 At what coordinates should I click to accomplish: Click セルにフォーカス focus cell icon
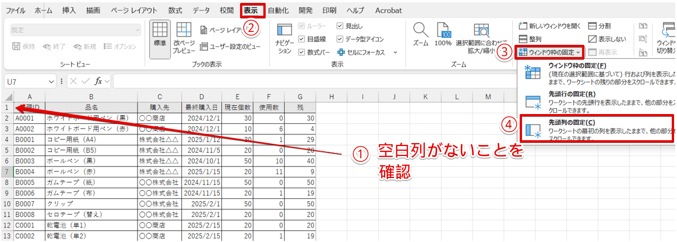point(341,52)
